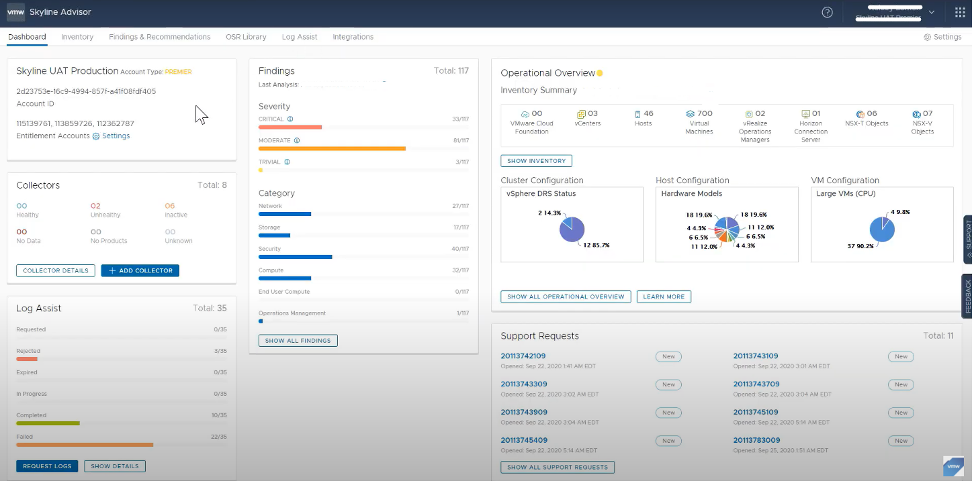The width and height of the screenshot is (974, 483).
Task: Switch to the Inventory tab
Action: point(77,37)
